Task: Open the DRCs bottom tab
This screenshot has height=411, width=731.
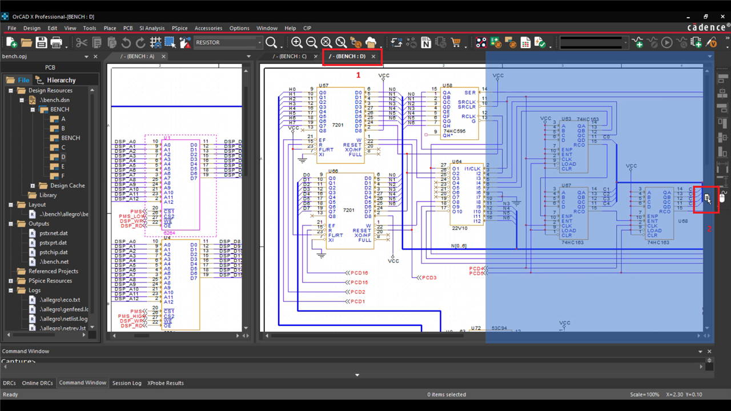Action: pyautogui.click(x=9, y=383)
